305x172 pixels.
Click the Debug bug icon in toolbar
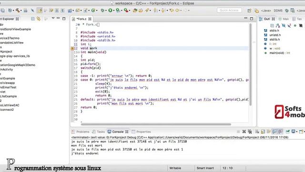click(102, 11)
